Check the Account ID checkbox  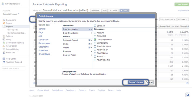[x=95, y=36]
